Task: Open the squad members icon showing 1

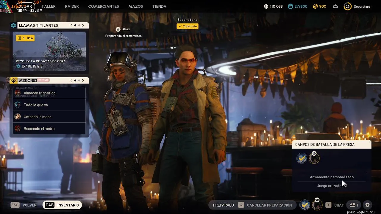Action: [354, 205]
